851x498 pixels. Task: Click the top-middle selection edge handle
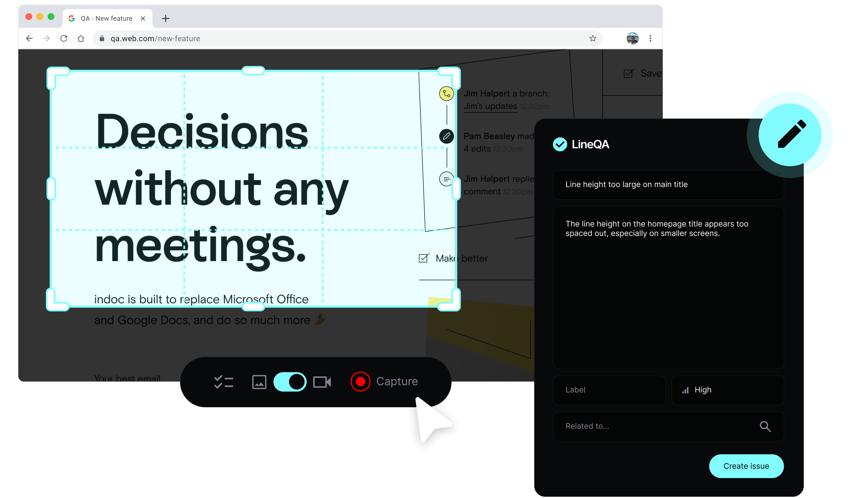click(253, 71)
